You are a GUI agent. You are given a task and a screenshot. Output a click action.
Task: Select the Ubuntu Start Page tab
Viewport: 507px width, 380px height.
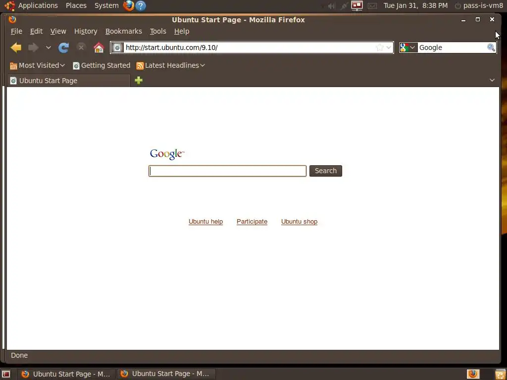click(x=68, y=81)
